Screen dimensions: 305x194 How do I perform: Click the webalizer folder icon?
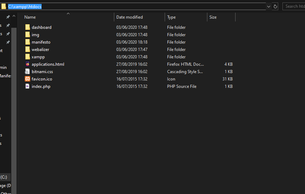pos(28,49)
